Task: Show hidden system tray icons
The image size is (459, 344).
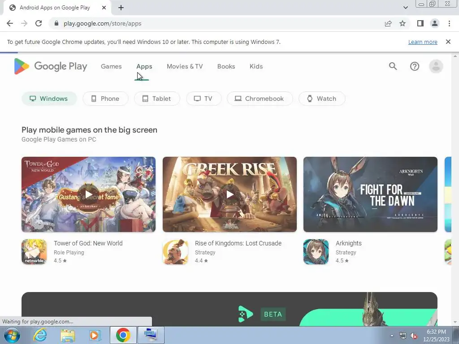Action: pyautogui.click(x=392, y=335)
